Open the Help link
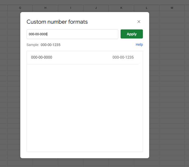 click(139, 45)
